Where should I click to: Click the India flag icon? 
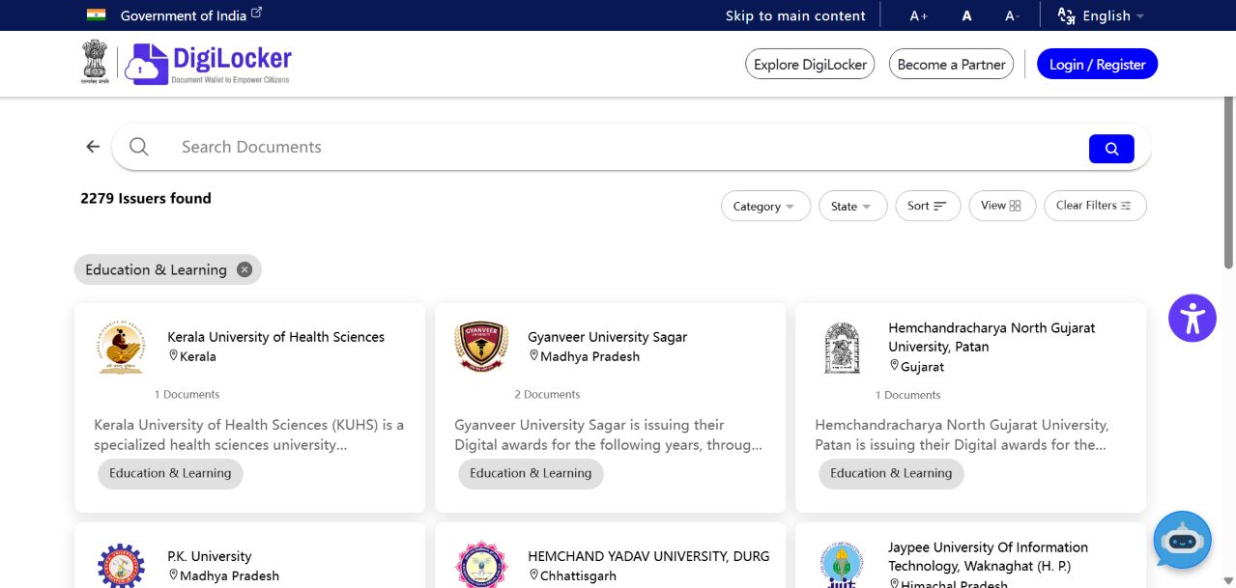[96, 14]
